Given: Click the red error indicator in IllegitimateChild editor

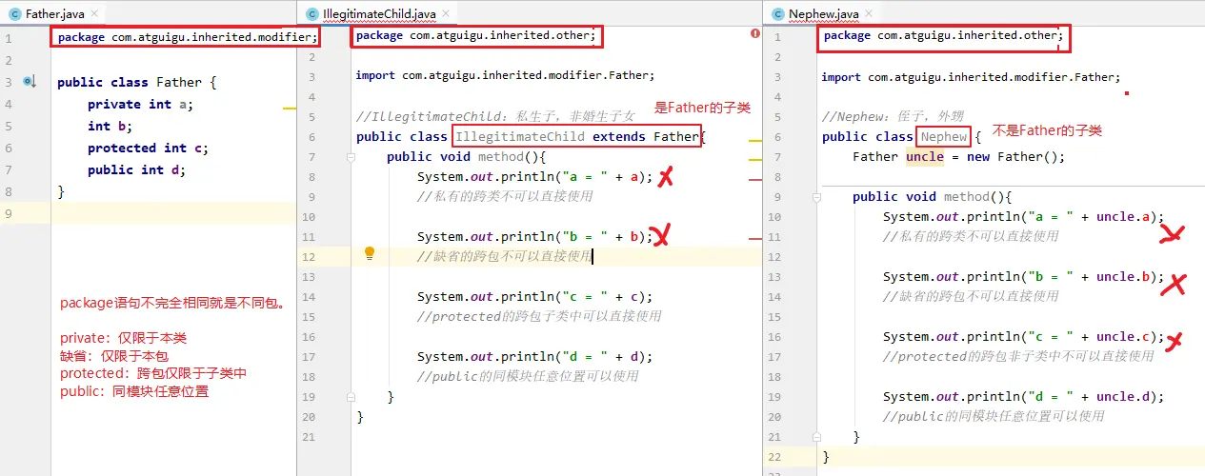Looking at the screenshot, I should coord(754,33).
